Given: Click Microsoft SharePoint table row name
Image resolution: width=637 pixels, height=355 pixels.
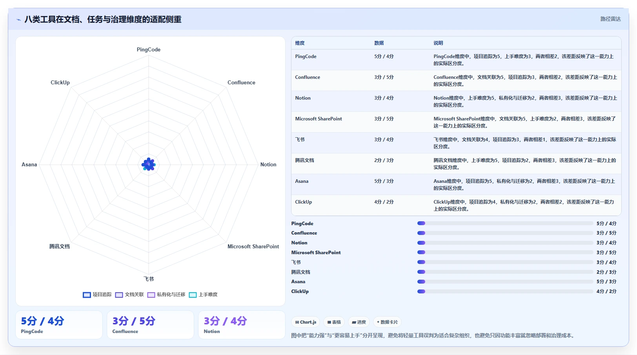Looking at the screenshot, I should 318,119.
